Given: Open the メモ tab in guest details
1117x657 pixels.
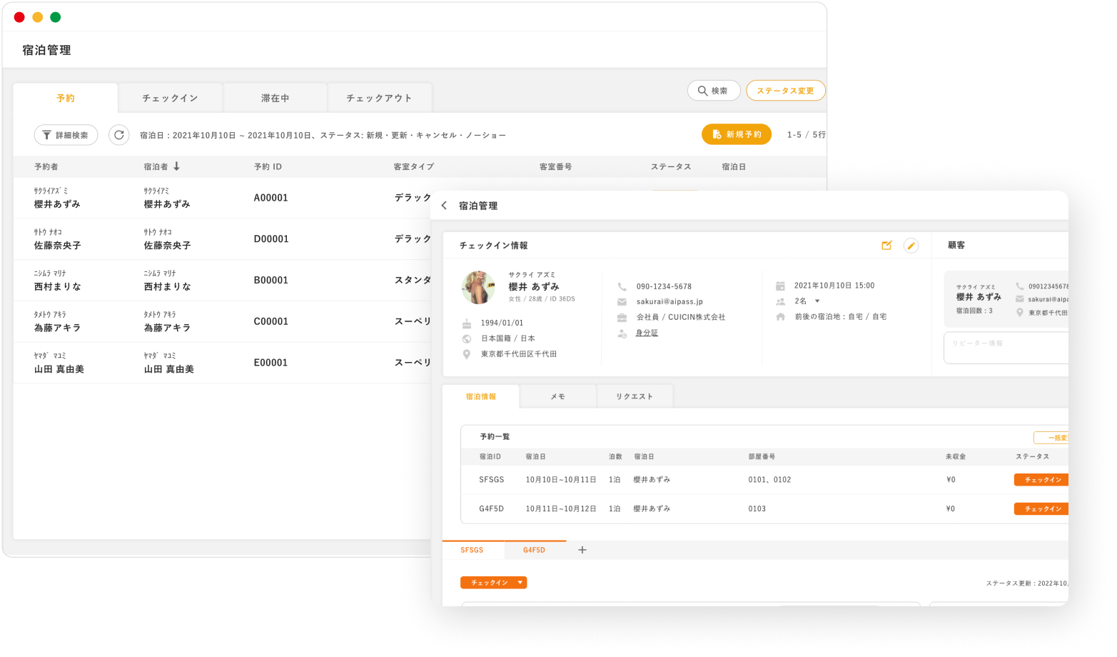Looking at the screenshot, I should [x=558, y=396].
